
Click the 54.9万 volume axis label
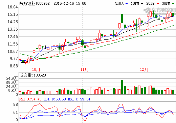click(x=12, y=79)
